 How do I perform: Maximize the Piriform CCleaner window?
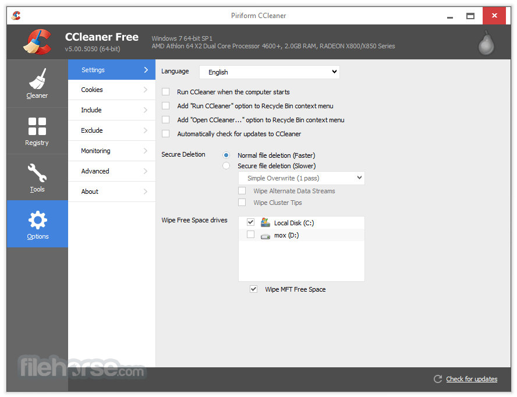click(x=470, y=16)
